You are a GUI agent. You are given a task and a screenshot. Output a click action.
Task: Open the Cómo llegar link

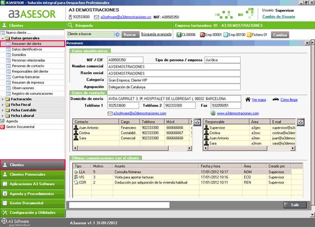(289, 99)
